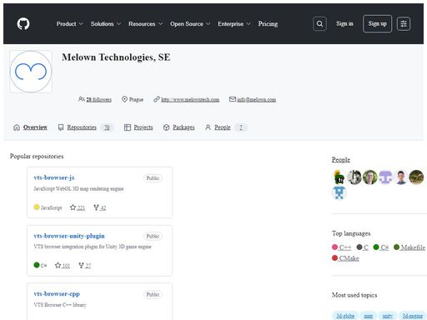Click the Projects table icon
The image size is (427, 320).
(x=128, y=127)
